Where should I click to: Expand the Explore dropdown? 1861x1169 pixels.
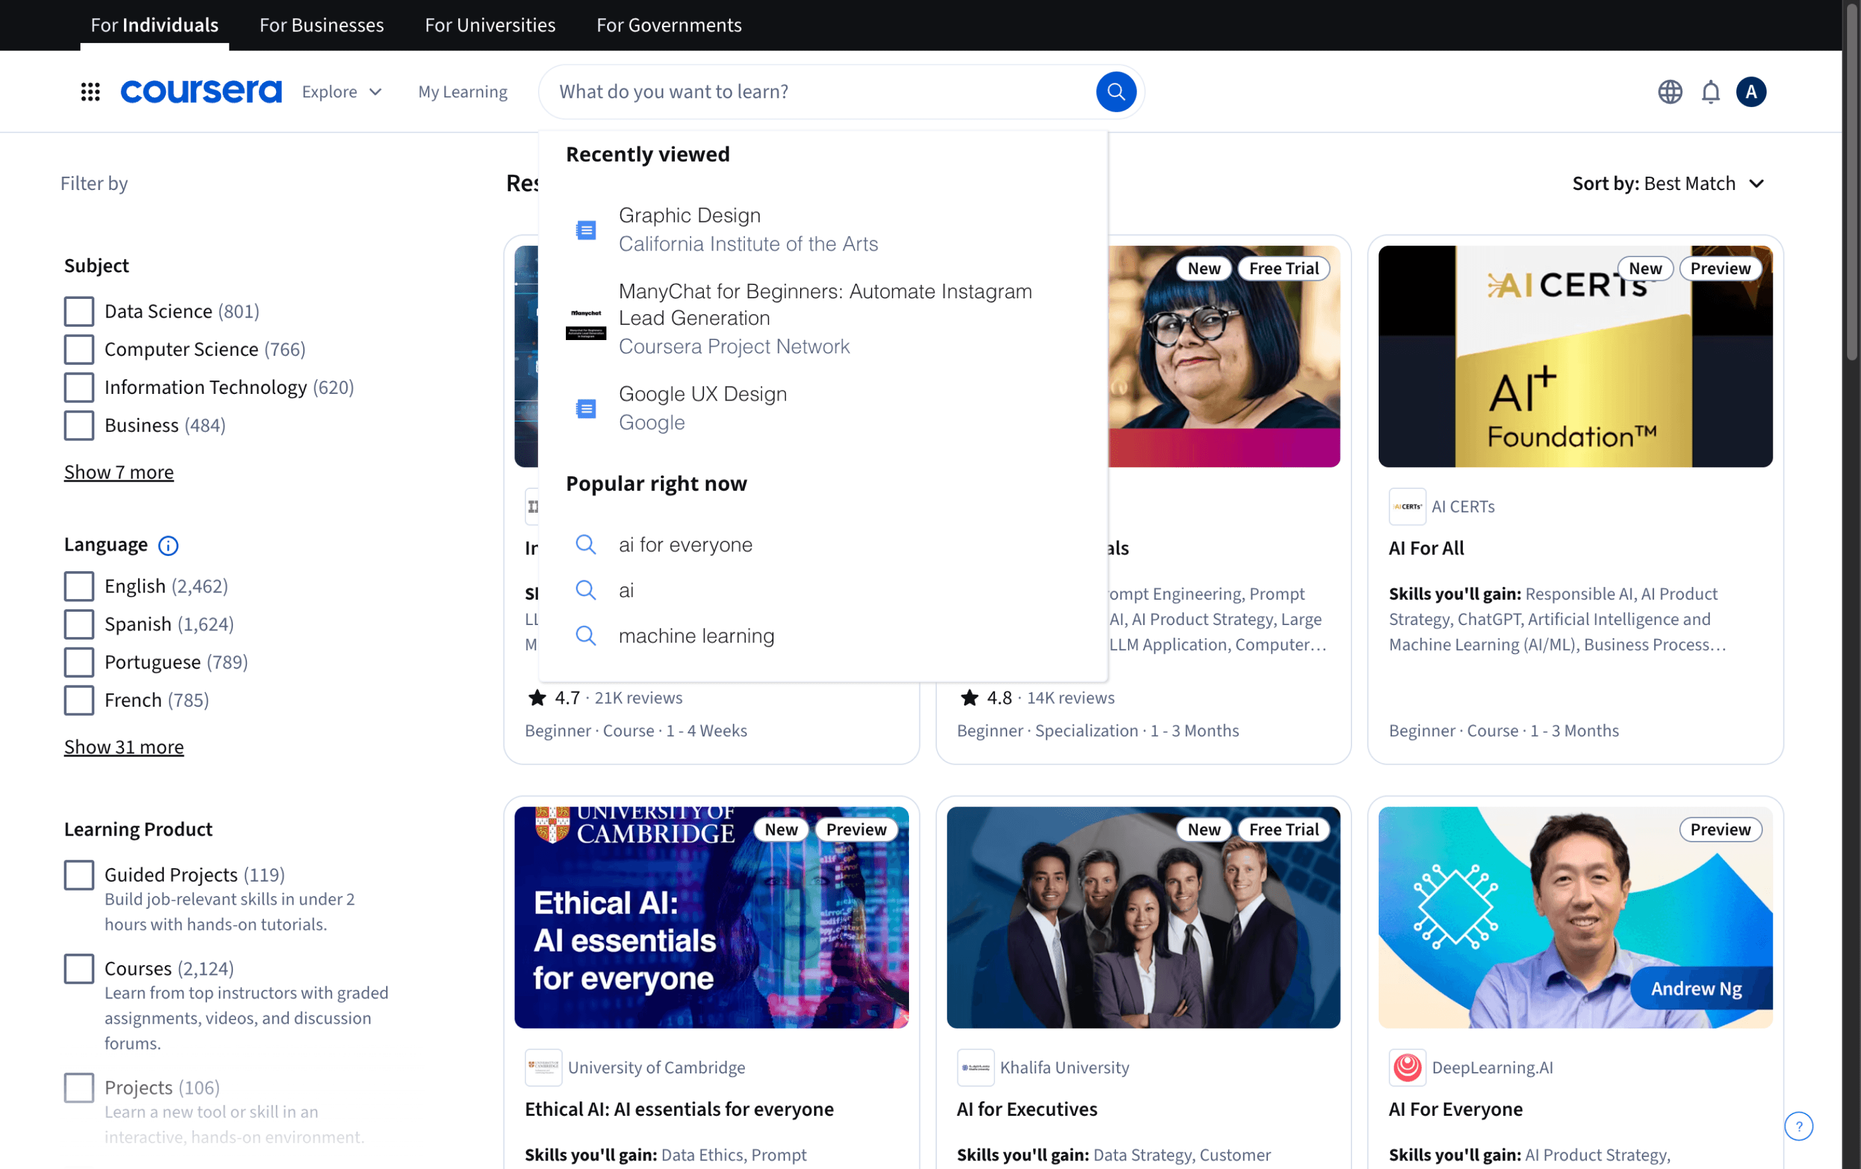pos(341,91)
